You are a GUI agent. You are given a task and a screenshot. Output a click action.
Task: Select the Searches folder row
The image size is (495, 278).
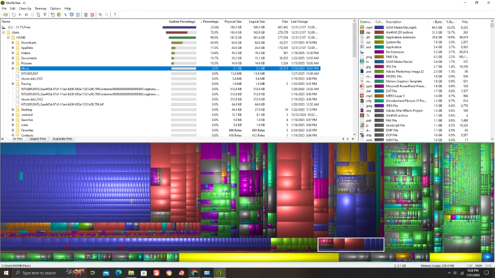pos(160,120)
